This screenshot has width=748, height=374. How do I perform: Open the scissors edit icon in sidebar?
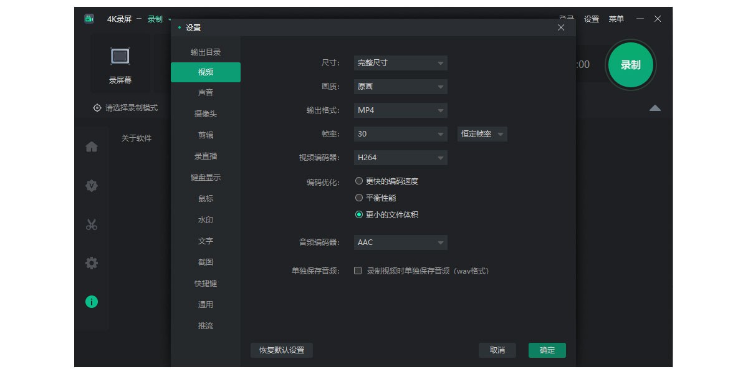(92, 224)
